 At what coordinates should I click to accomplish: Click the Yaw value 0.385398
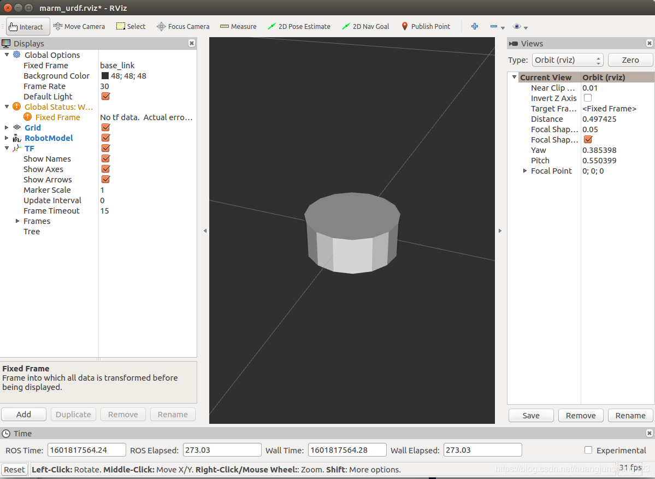pyautogui.click(x=599, y=150)
